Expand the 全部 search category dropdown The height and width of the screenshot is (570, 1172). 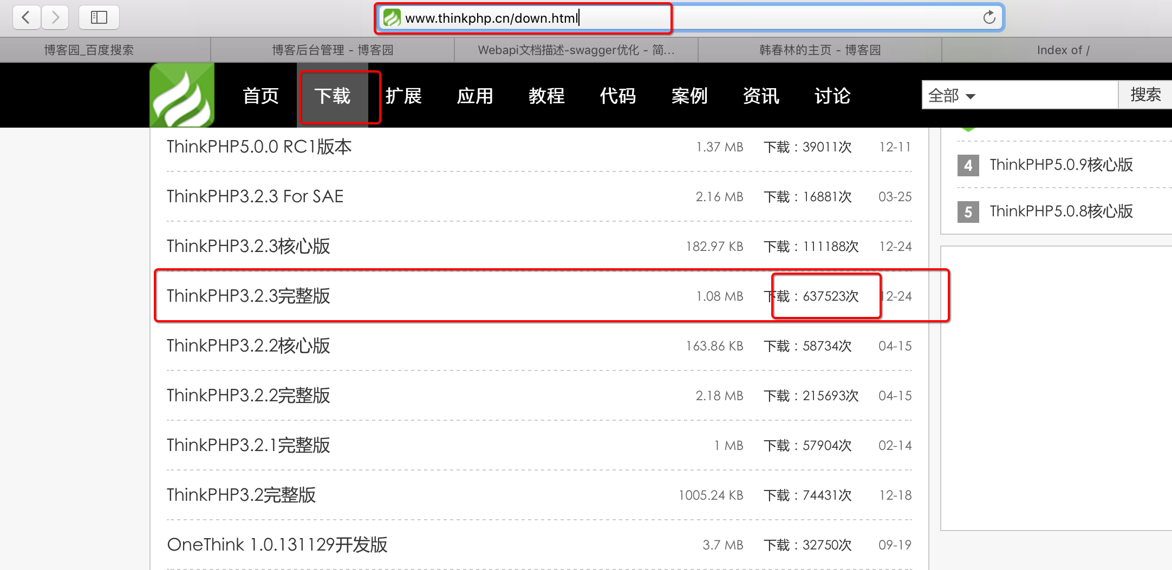(952, 96)
